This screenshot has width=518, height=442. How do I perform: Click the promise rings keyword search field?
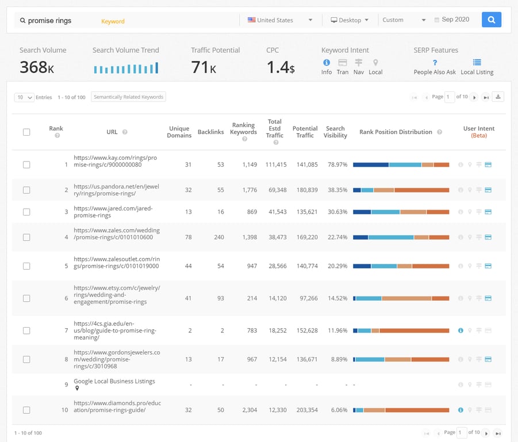click(x=126, y=21)
